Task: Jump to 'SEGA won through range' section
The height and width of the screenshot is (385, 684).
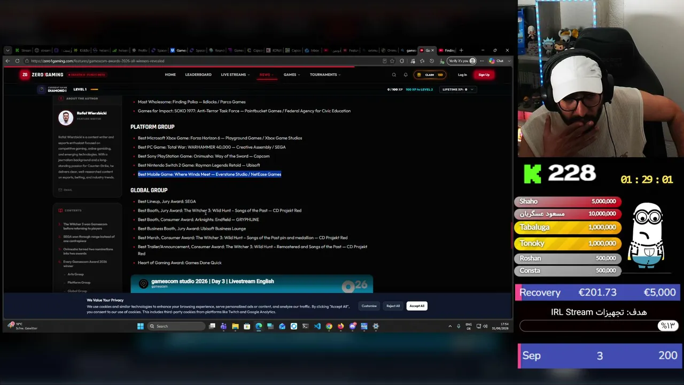Action: pyautogui.click(x=89, y=238)
